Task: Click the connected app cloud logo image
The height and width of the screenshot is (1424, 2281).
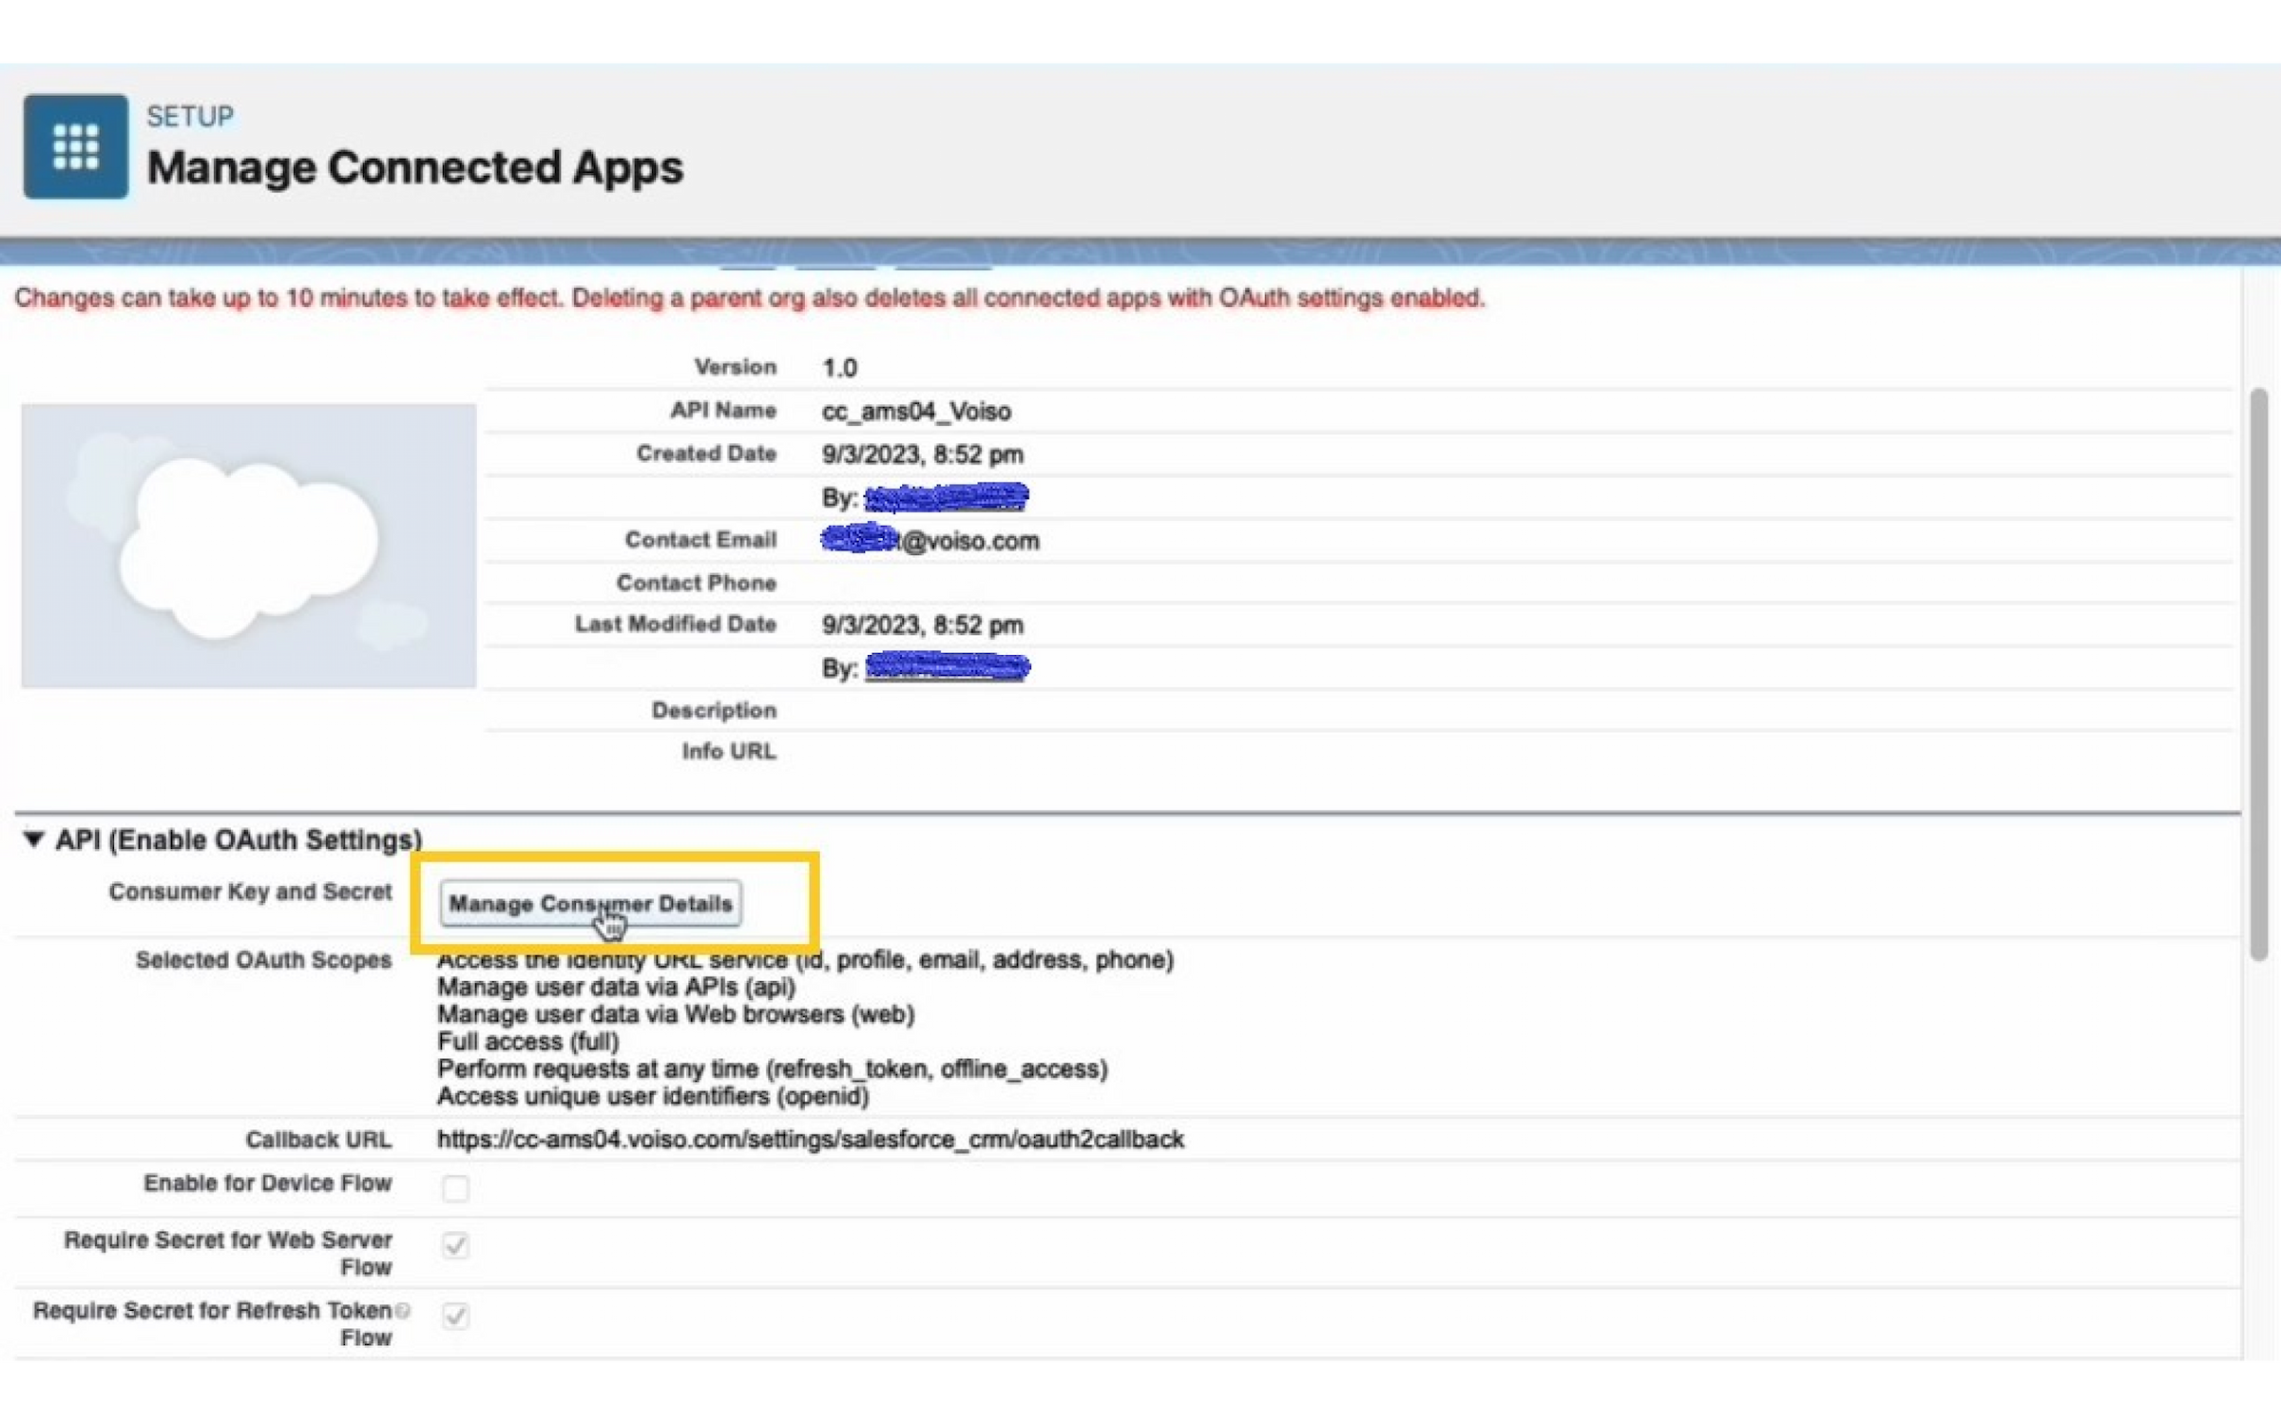Action: pos(249,546)
